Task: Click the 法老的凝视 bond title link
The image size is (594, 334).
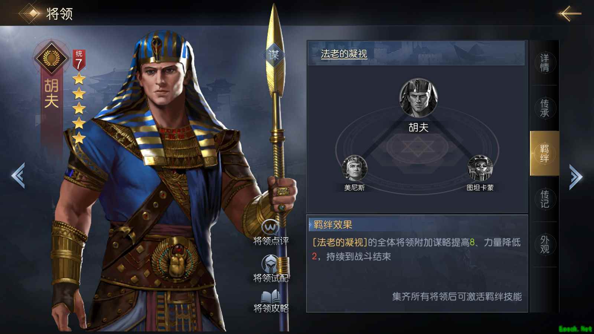Action: 344,54
